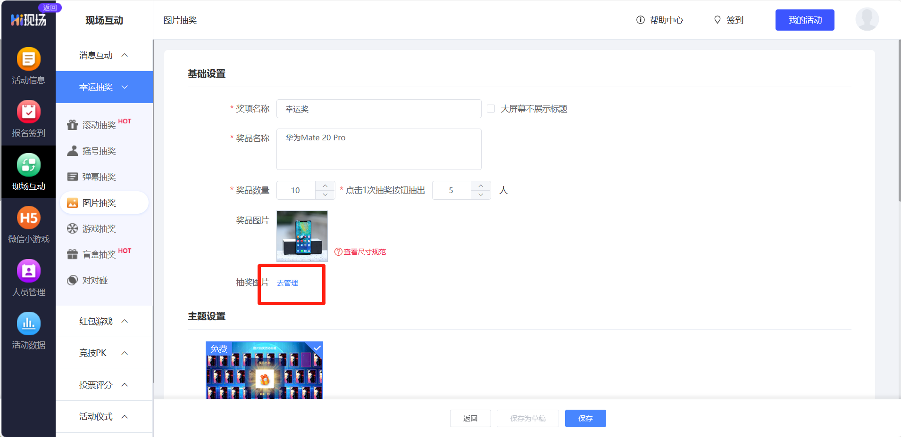901x437 pixels.
Task: Click the 奖项名称 input field
Action: (378, 109)
